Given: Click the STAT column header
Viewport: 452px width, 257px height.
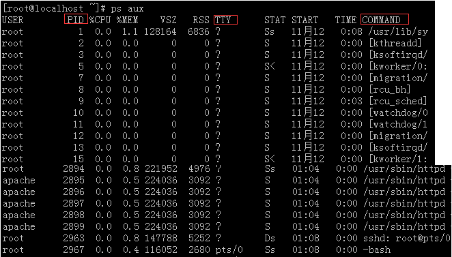Looking at the screenshot, I should click(274, 20).
